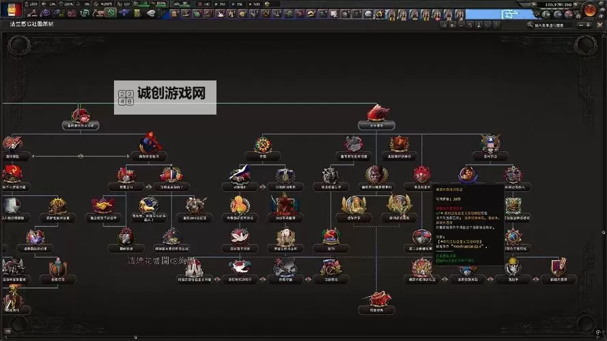Open the green construction crane menu
Image resolution: width=607 pixels, height=341 pixels.
(x=98, y=14)
